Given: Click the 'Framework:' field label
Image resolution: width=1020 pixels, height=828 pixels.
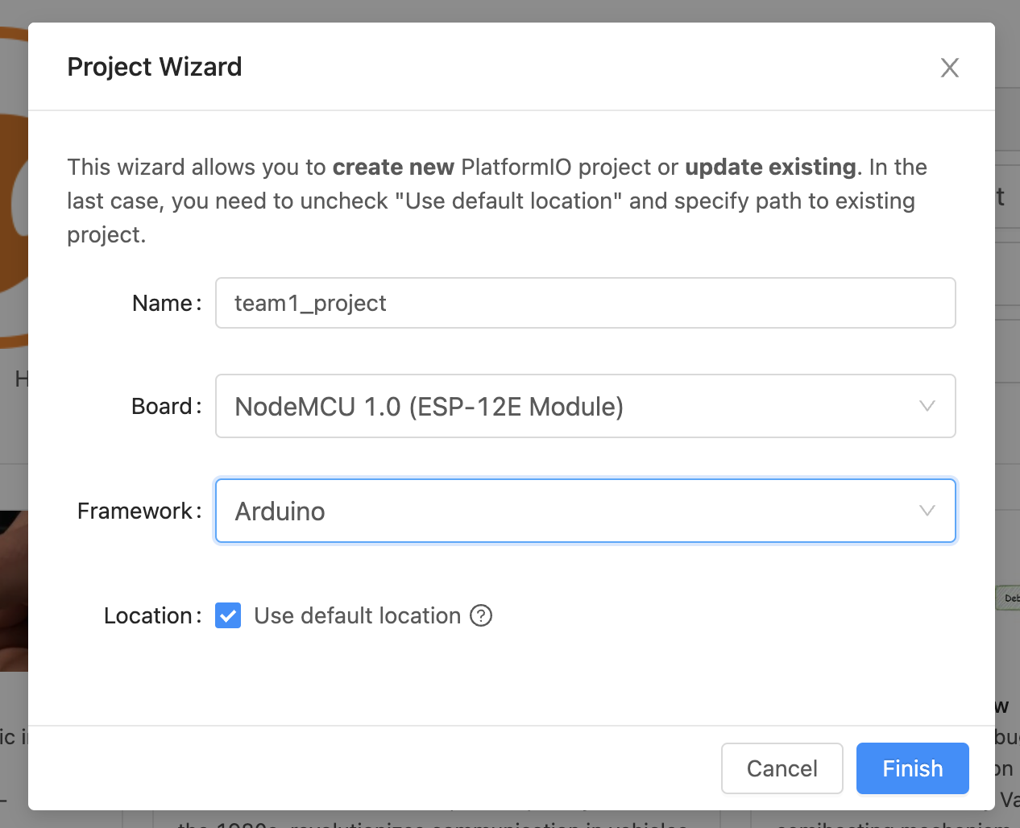Looking at the screenshot, I should point(139,511).
